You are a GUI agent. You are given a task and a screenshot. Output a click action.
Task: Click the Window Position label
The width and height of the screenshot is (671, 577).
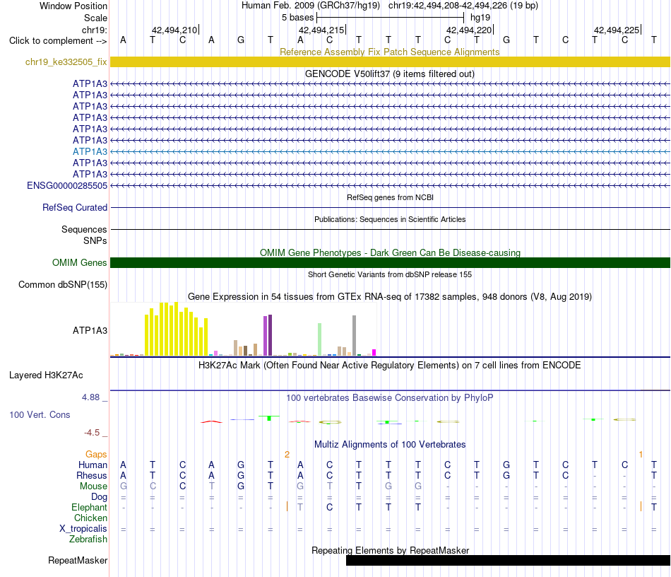pyautogui.click(x=73, y=6)
